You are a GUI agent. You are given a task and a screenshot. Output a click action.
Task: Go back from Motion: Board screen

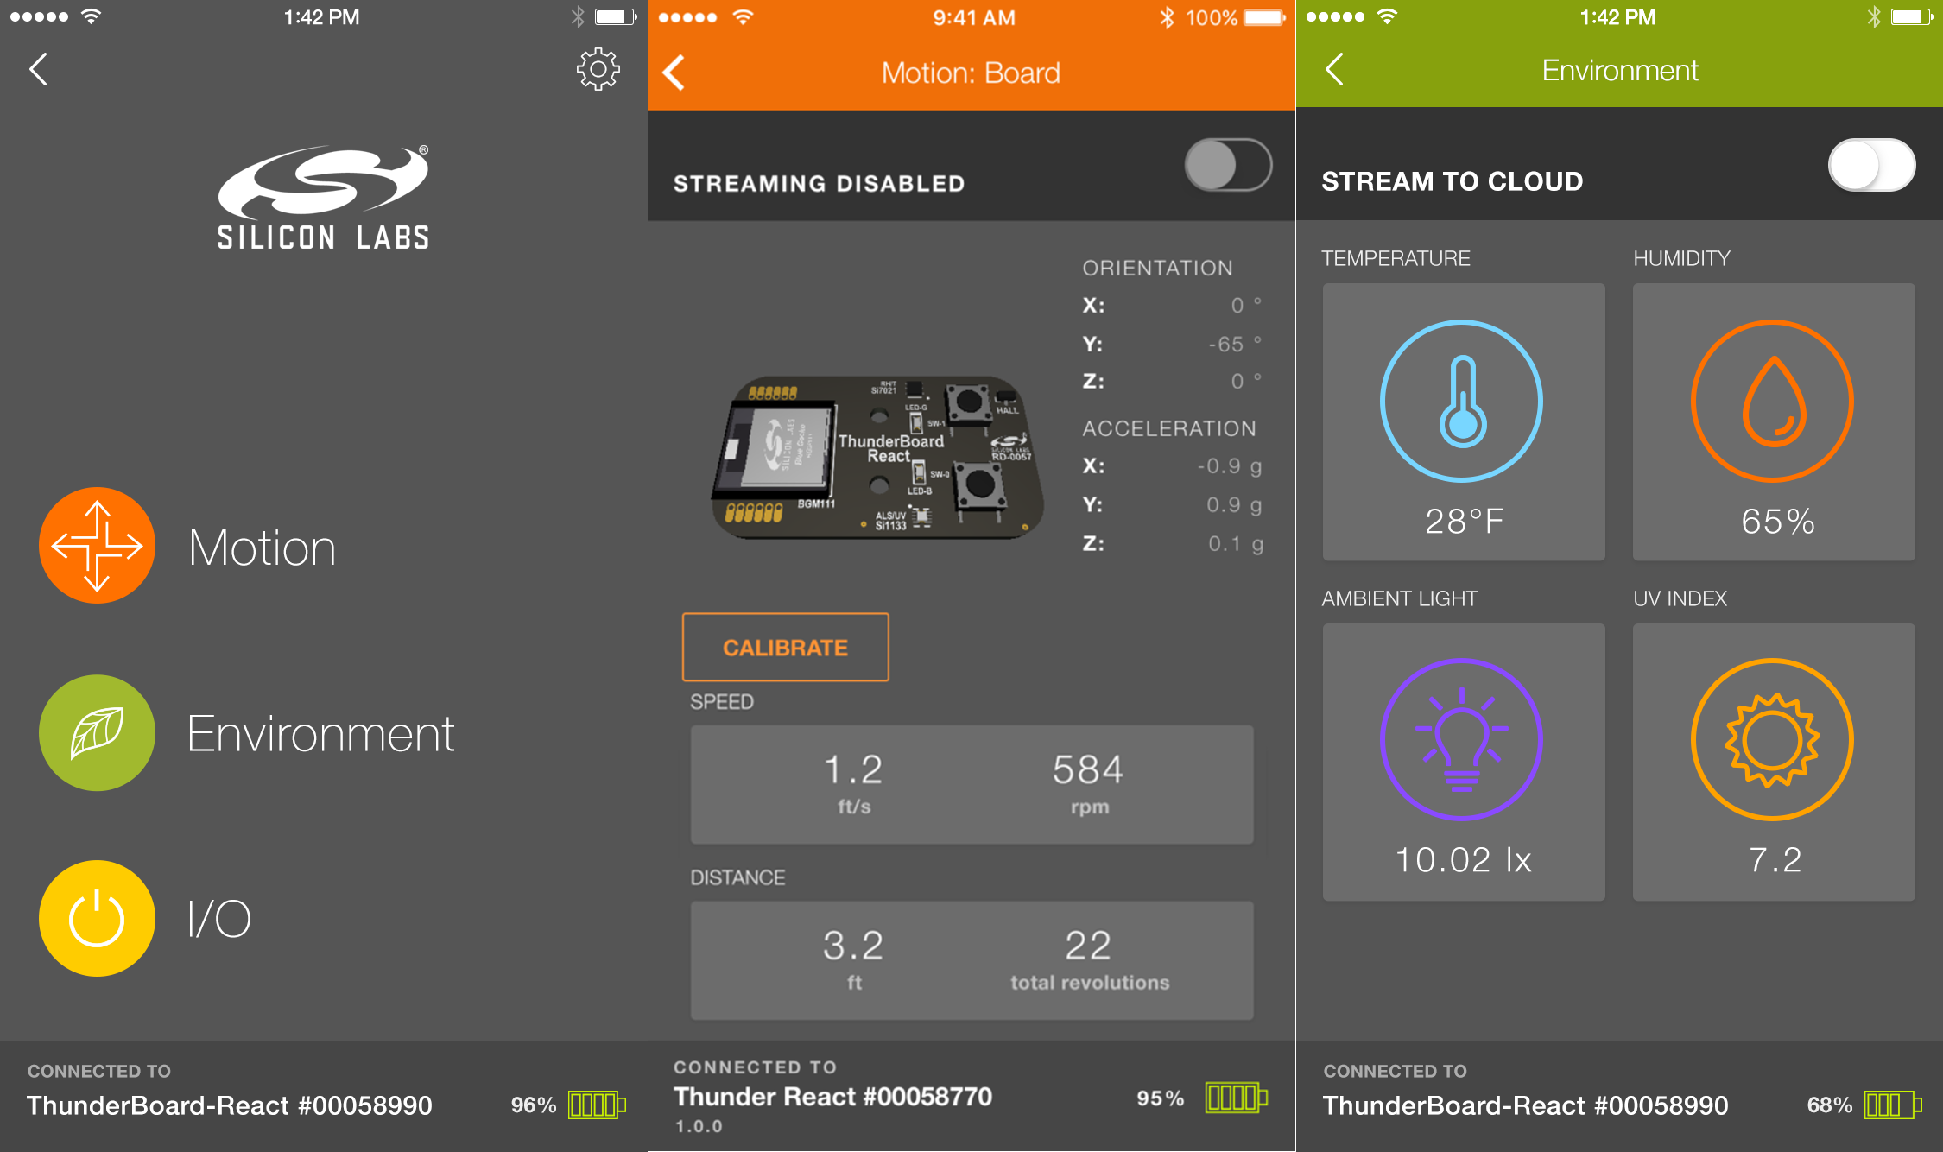[x=674, y=73]
